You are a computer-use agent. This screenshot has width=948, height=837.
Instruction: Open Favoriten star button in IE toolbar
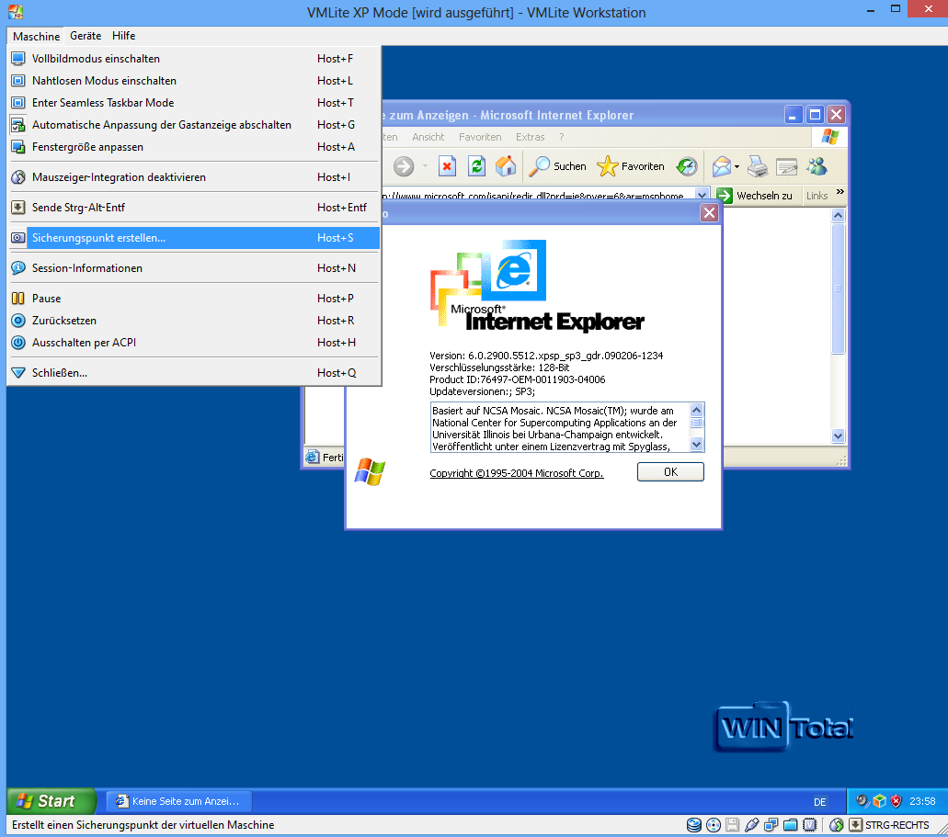[x=631, y=166]
